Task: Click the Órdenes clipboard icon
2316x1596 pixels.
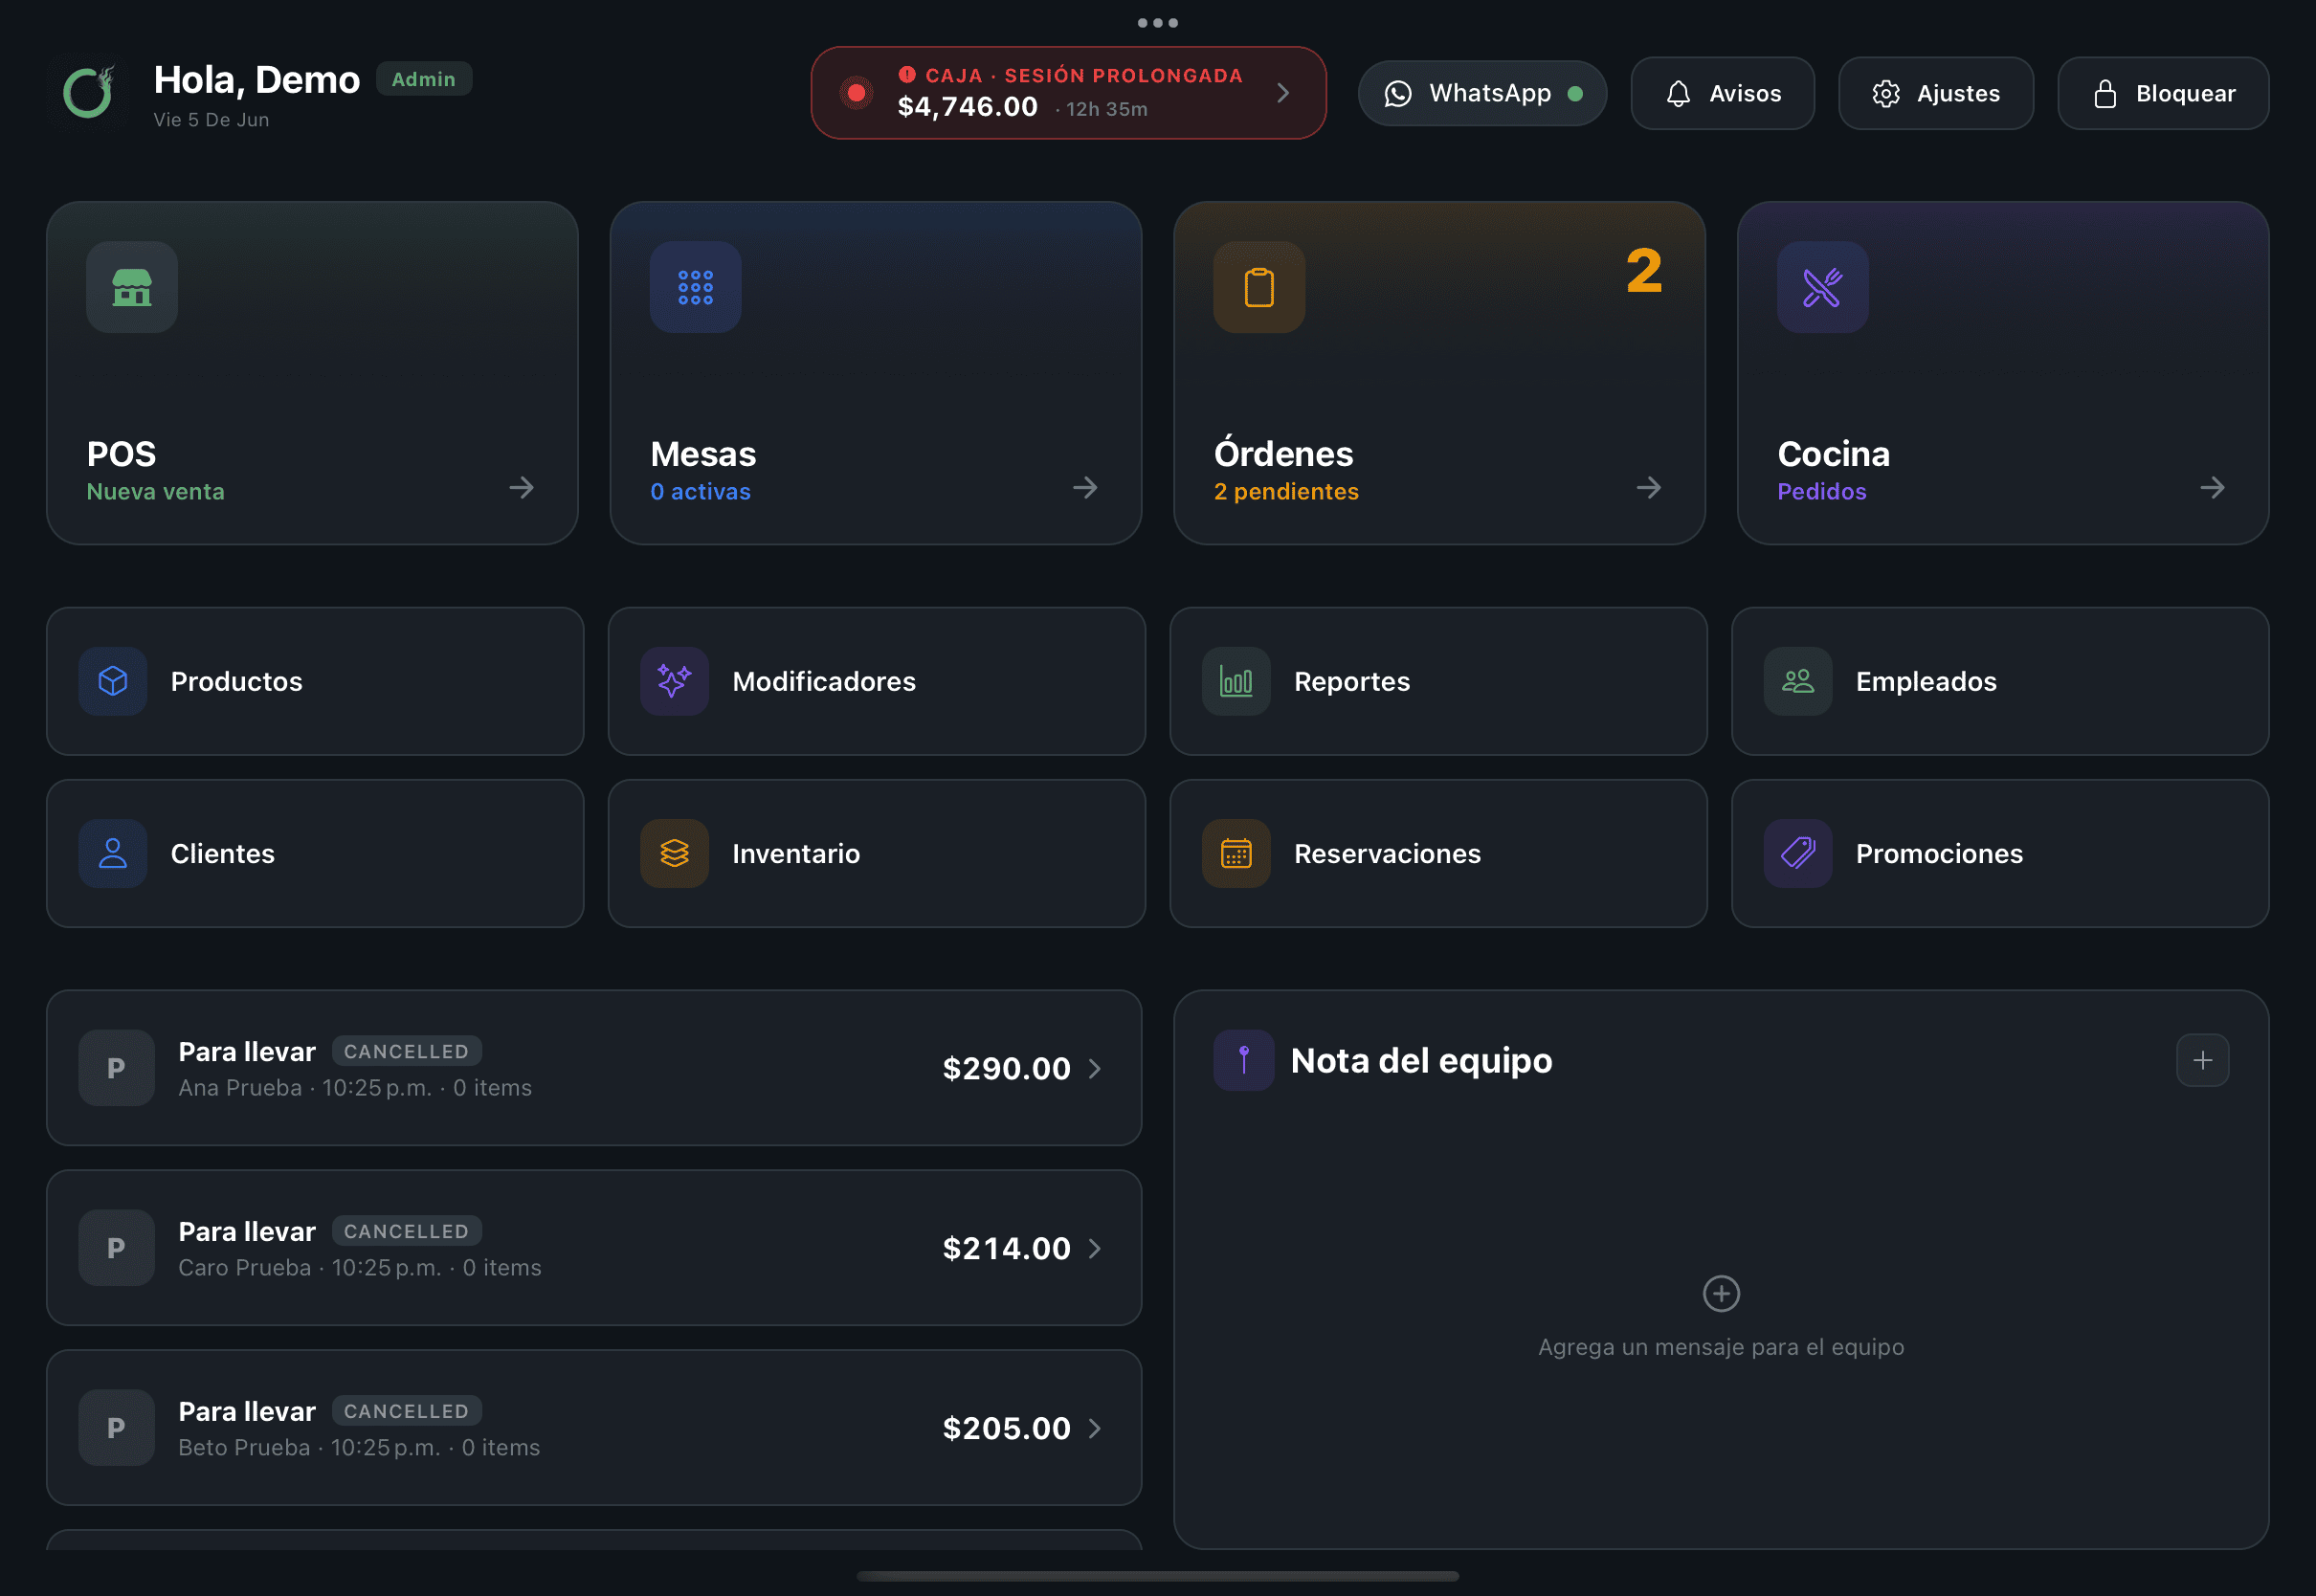Action: [1259, 288]
